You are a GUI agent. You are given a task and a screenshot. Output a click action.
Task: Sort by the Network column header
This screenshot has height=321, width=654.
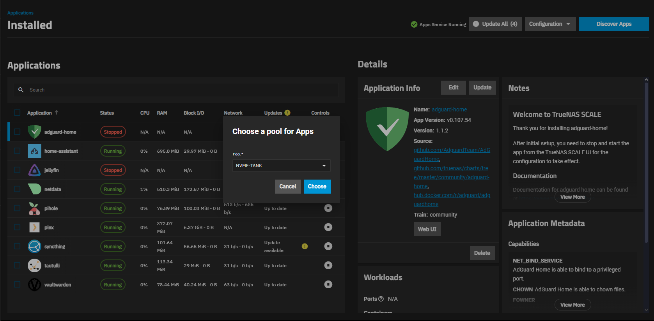pos(233,113)
